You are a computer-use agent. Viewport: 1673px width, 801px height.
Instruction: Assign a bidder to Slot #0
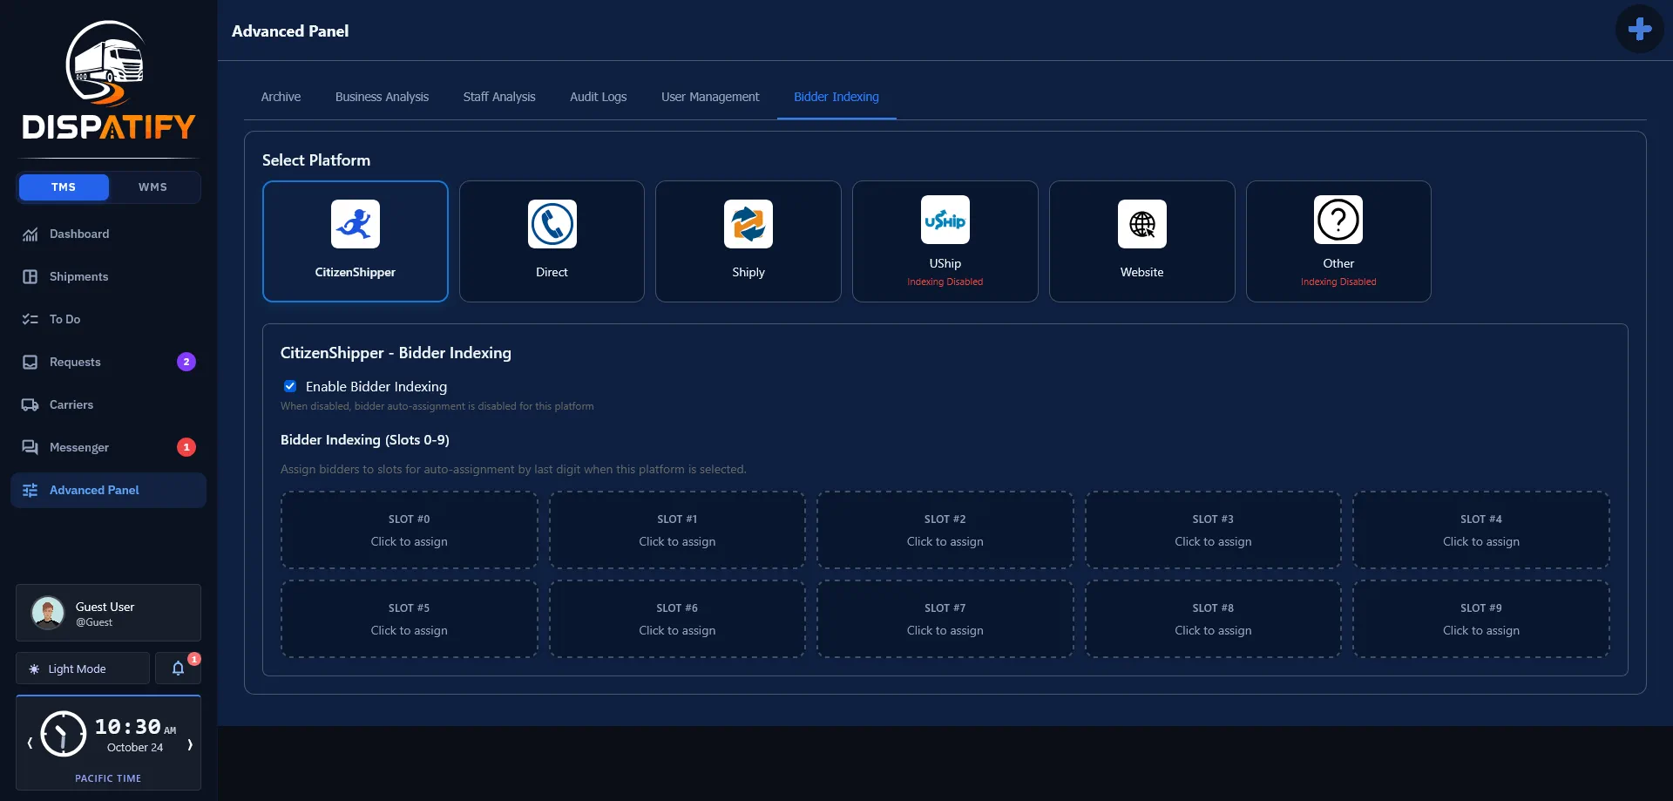410,530
